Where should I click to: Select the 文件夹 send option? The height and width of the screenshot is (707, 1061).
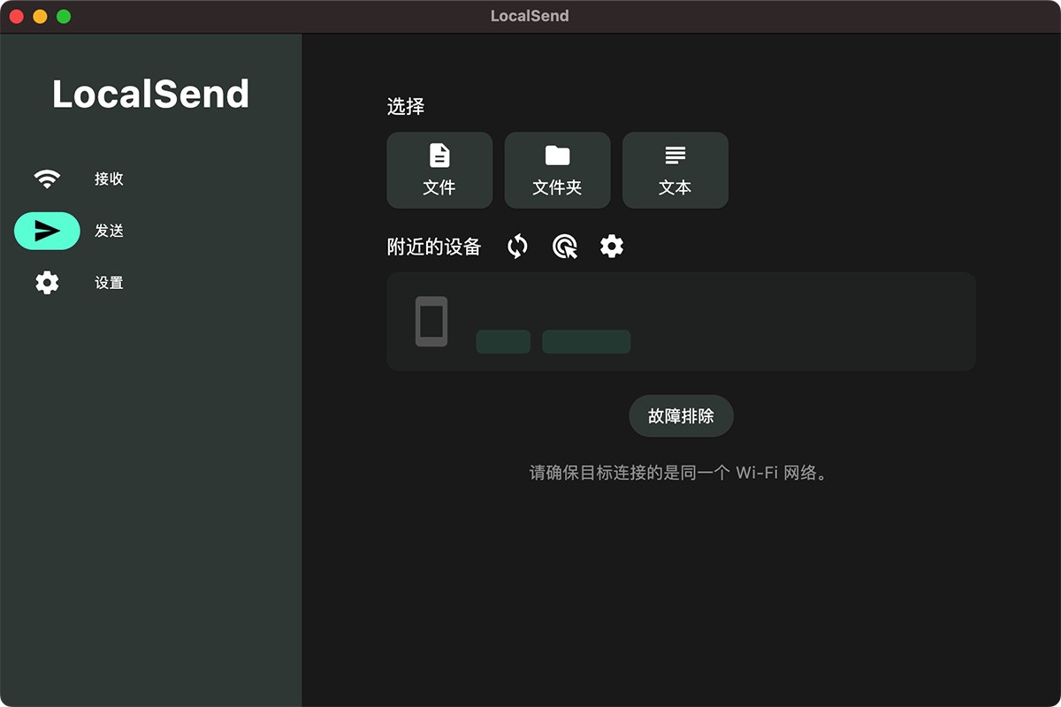(x=557, y=170)
